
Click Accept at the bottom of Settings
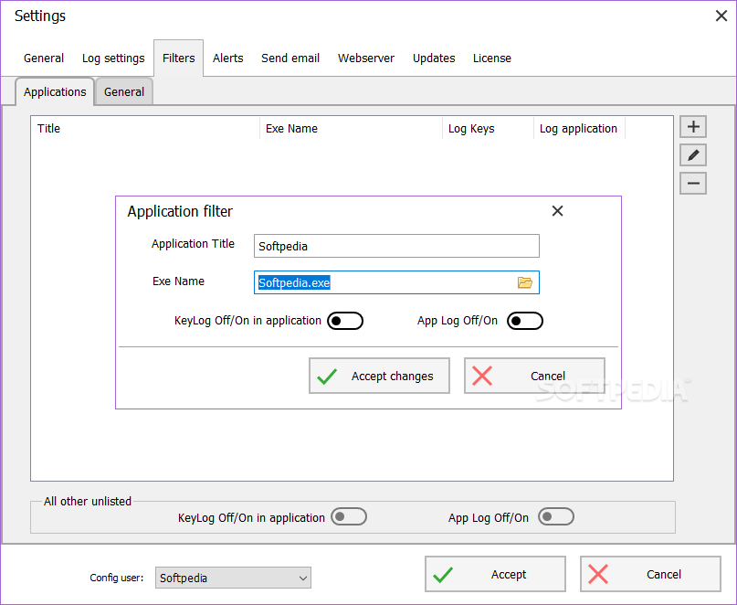[x=495, y=574]
